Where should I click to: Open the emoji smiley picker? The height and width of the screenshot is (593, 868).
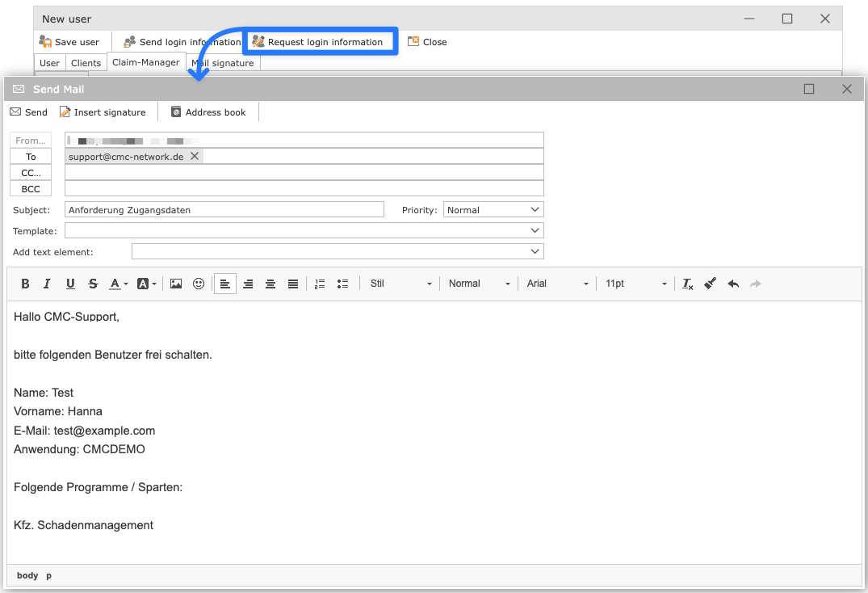pos(199,284)
